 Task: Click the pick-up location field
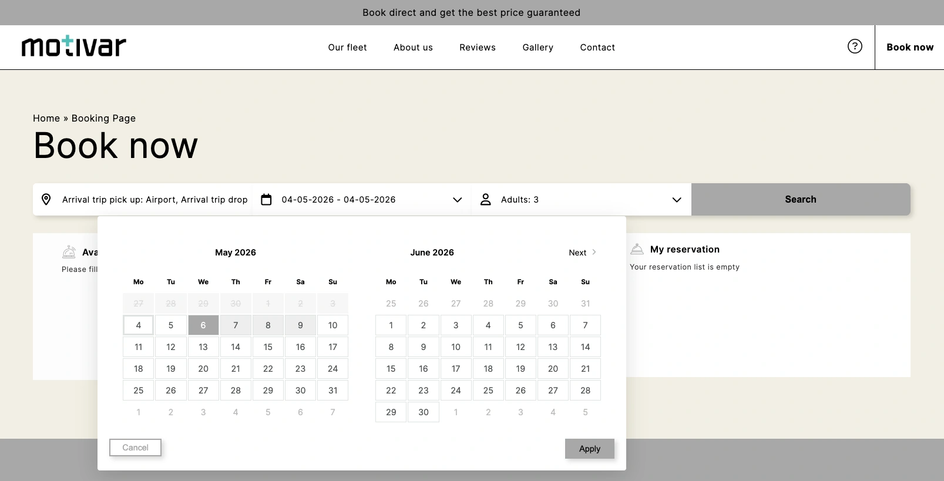point(143,200)
